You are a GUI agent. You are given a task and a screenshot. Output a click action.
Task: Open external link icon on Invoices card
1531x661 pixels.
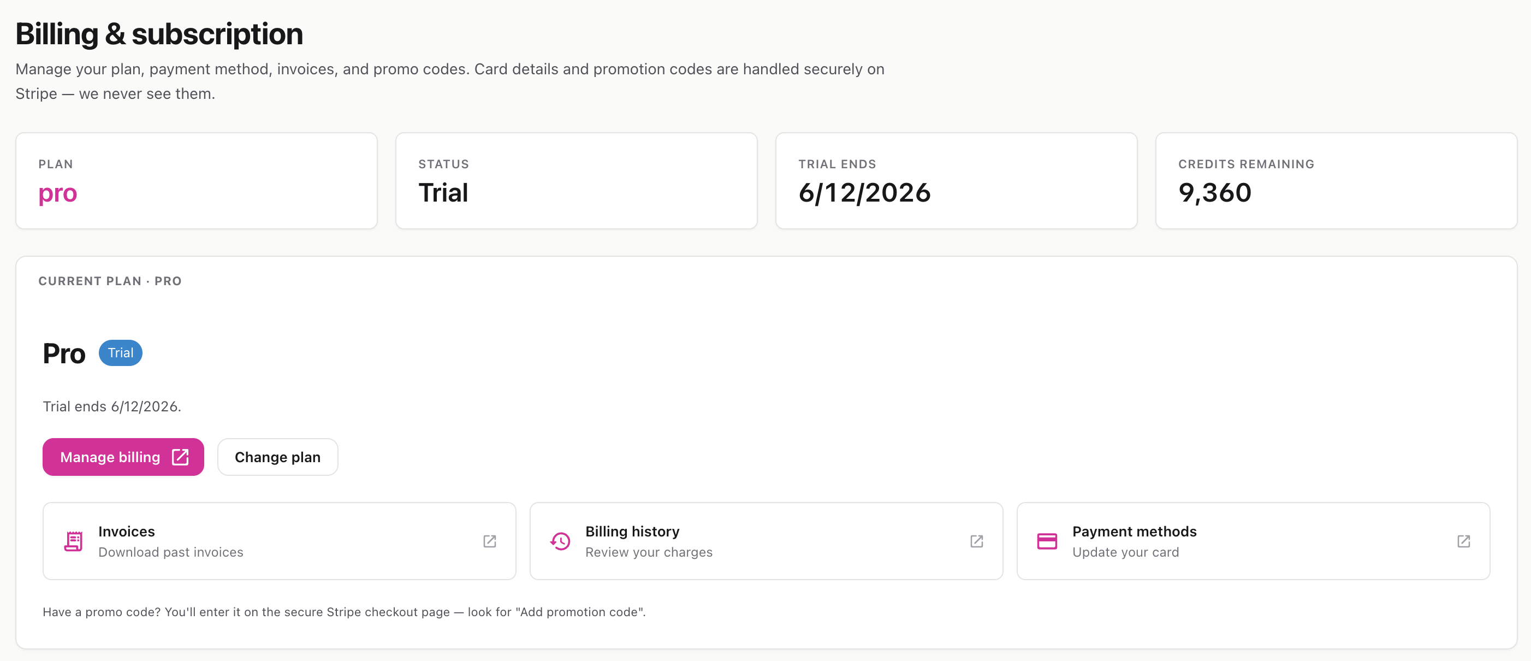(489, 541)
